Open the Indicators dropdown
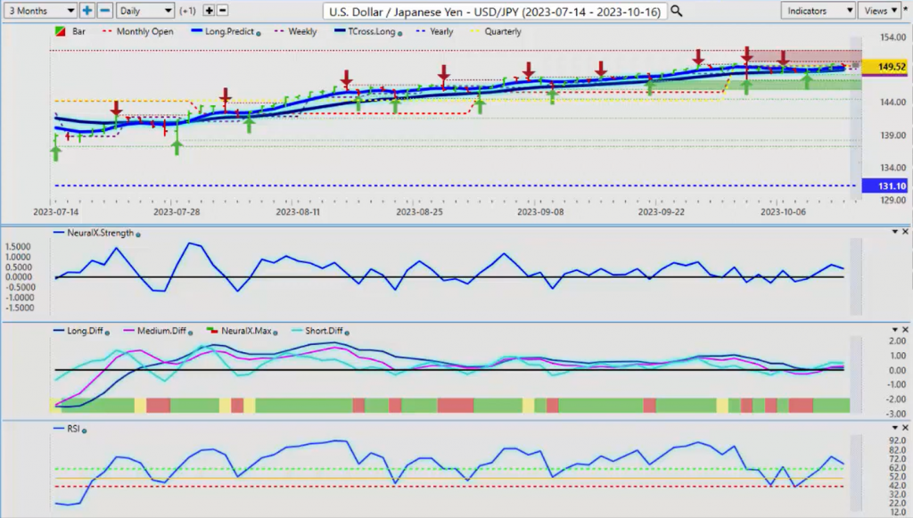Image resolution: width=913 pixels, height=518 pixels. [x=818, y=11]
